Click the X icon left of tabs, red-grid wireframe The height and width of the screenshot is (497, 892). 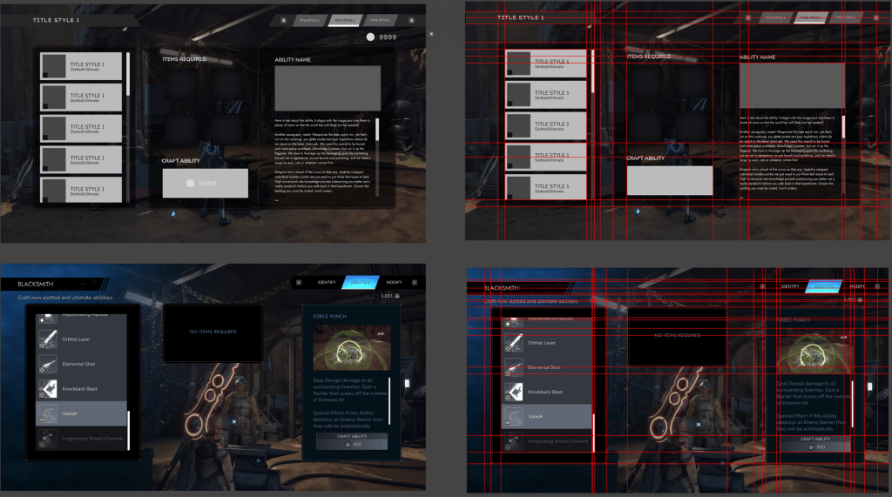click(x=748, y=17)
